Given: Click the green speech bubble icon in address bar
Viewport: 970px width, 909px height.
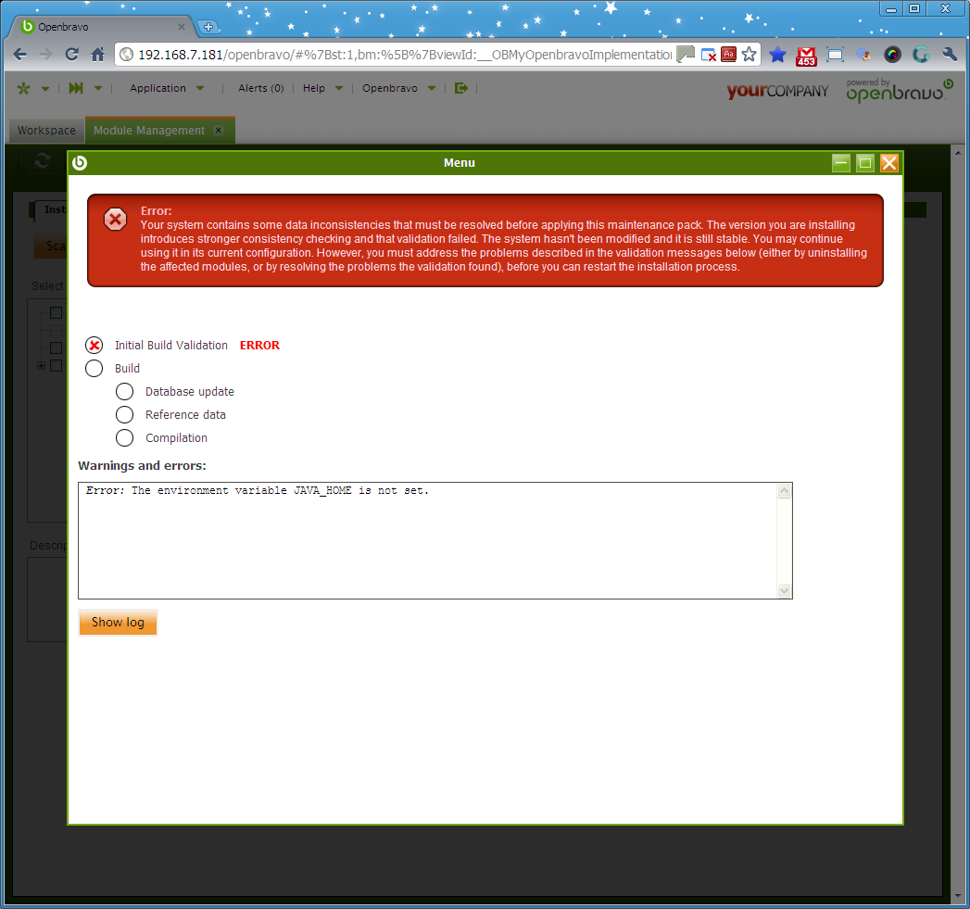Looking at the screenshot, I should click(x=686, y=55).
